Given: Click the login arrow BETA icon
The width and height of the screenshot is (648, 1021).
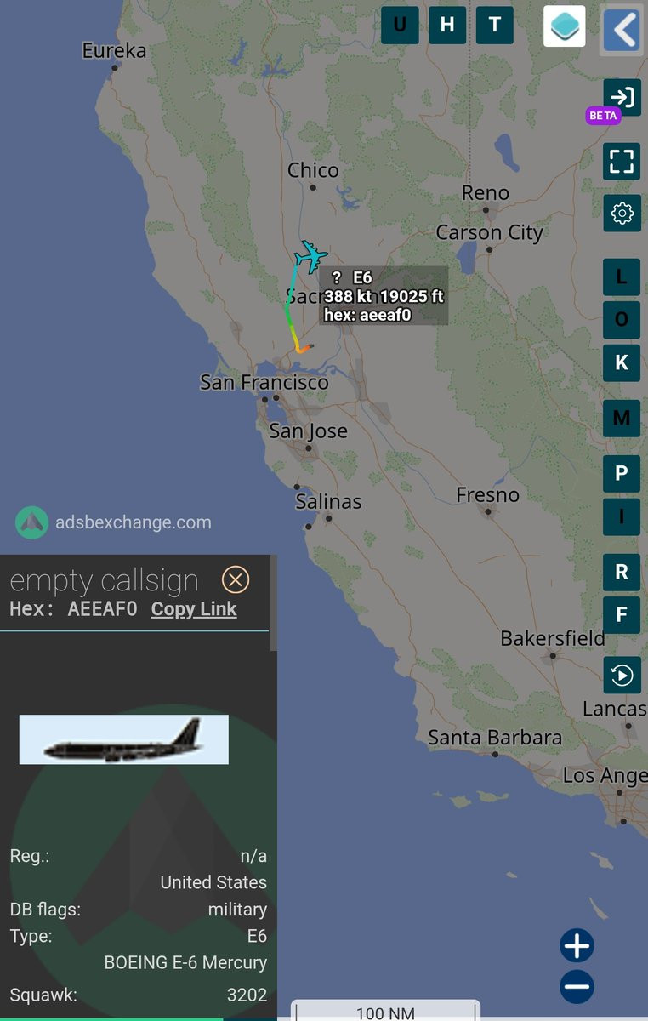Looking at the screenshot, I should pos(622,97).
